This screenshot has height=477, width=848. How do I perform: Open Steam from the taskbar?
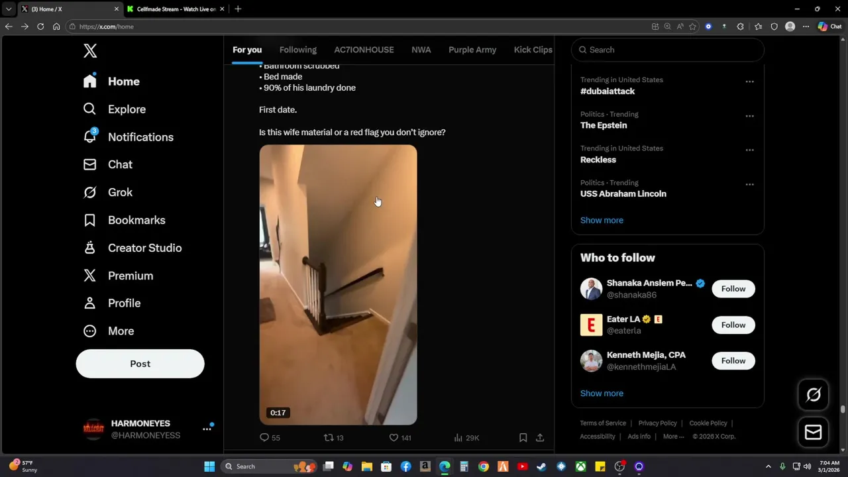(x=541, y=466)
